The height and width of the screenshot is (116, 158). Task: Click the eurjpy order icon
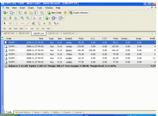click(x=6, y=47)
